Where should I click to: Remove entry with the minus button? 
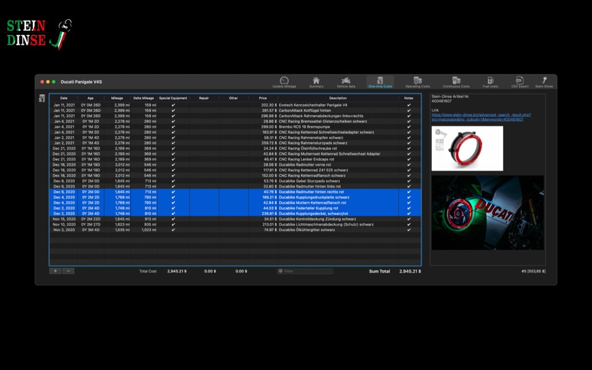pos(69,271)
